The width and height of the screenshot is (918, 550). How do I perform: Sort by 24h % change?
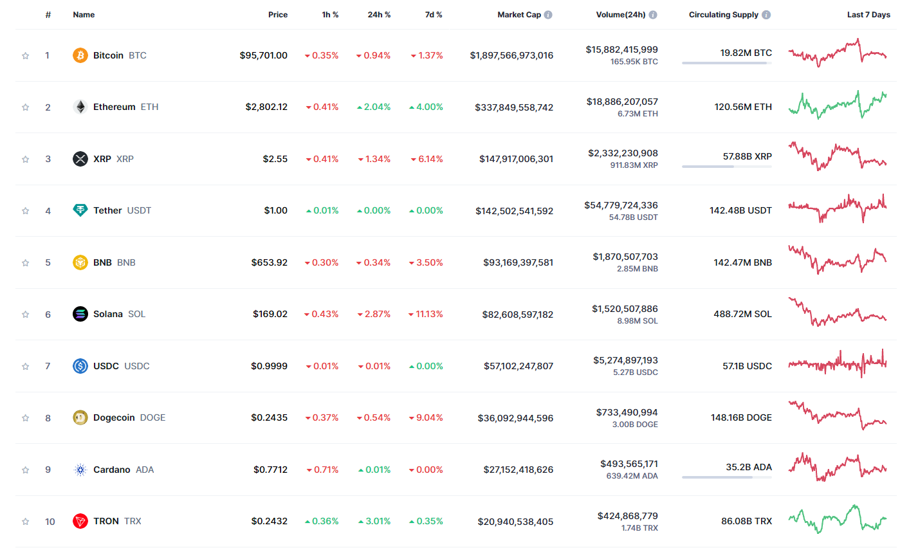click(379, 15)
